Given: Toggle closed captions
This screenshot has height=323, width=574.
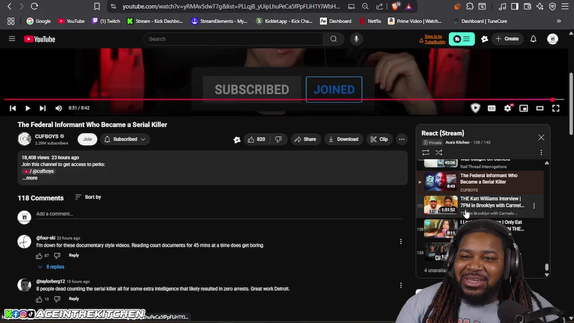Looking at the screenshot, I should click(491, 108).
